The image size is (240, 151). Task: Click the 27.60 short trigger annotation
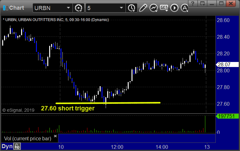68,108
